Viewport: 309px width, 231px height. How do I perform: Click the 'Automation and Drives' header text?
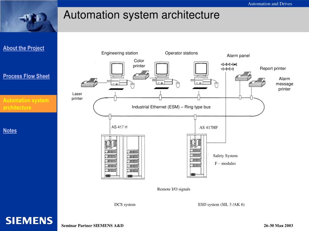pos(270,4)
